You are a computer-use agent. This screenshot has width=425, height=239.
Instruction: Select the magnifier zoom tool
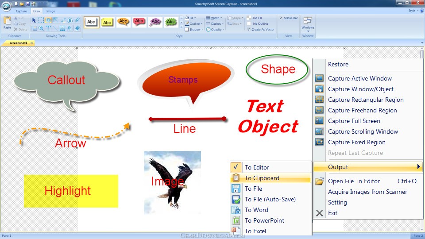[41, 28]
